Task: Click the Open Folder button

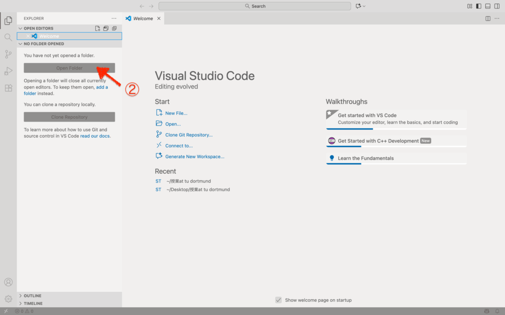Action: (x=69, y=68)
